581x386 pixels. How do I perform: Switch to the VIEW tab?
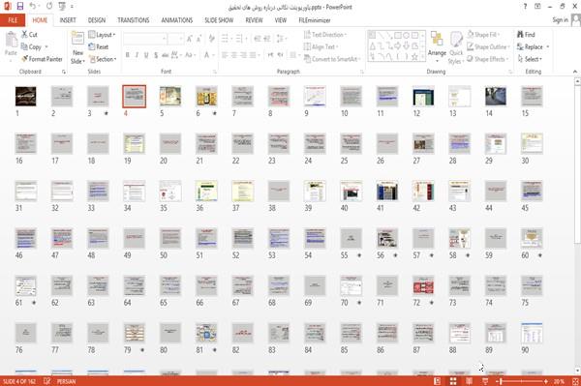pos(281,20)
